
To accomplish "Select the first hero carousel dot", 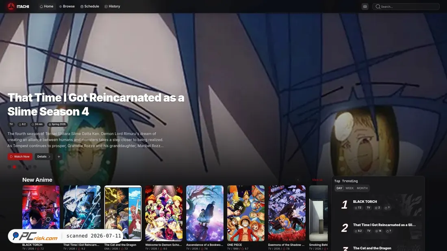I will click(9, 167).
